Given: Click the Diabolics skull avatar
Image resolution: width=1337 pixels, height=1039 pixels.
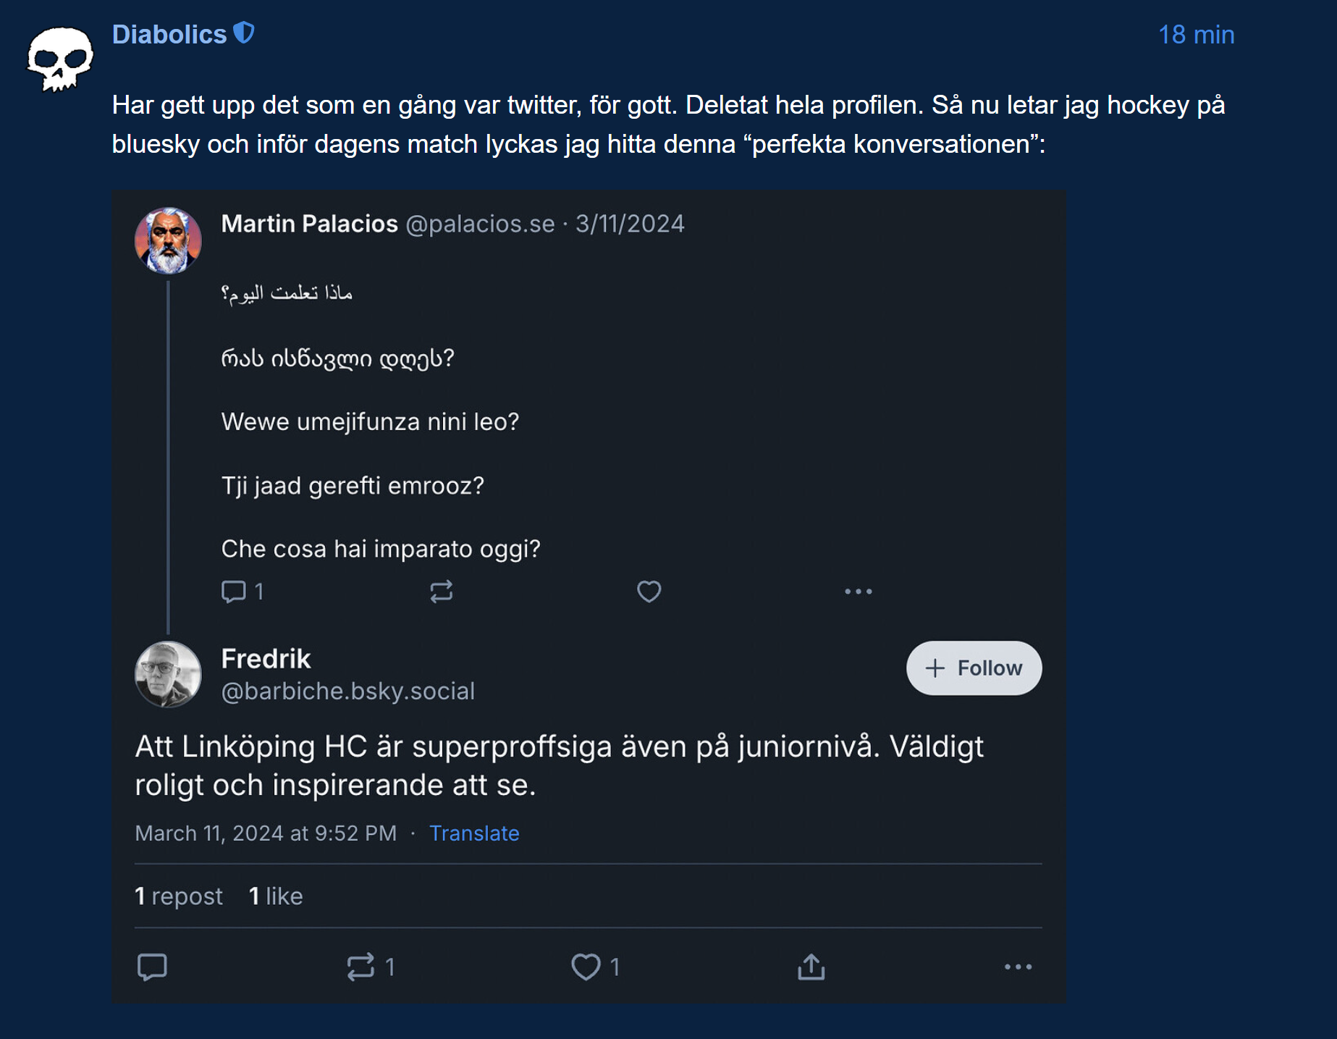Looking at the screenshot, I should point(60,59).
